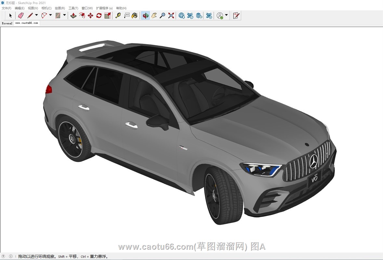Click the car model's front wheel

pyautogui.click(x=223, y=195)
